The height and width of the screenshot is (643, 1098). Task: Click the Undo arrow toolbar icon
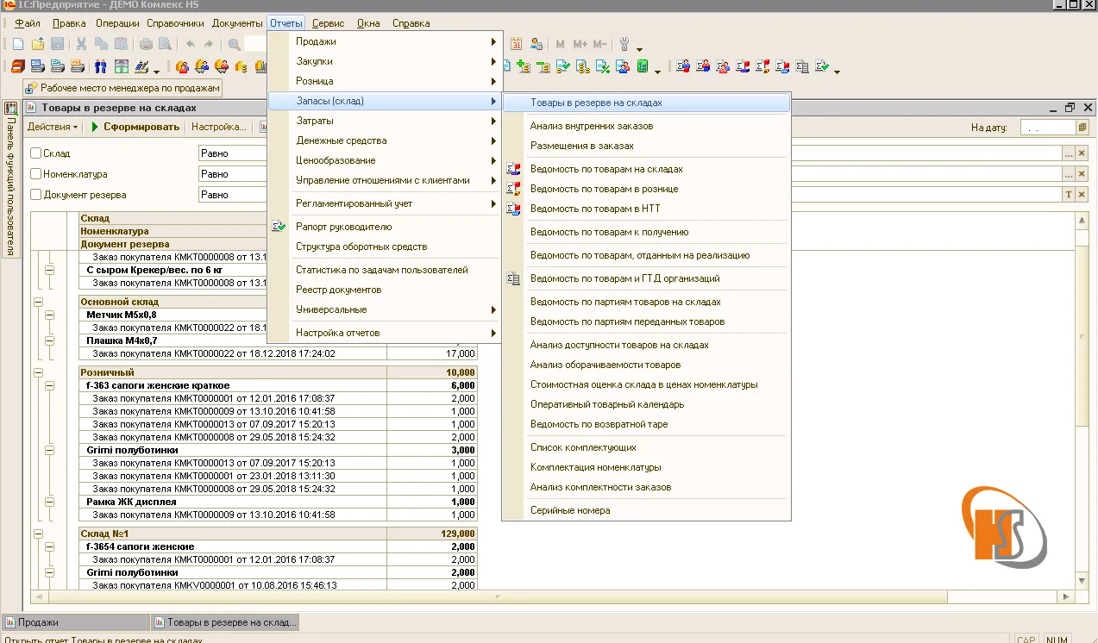point(190,44)
